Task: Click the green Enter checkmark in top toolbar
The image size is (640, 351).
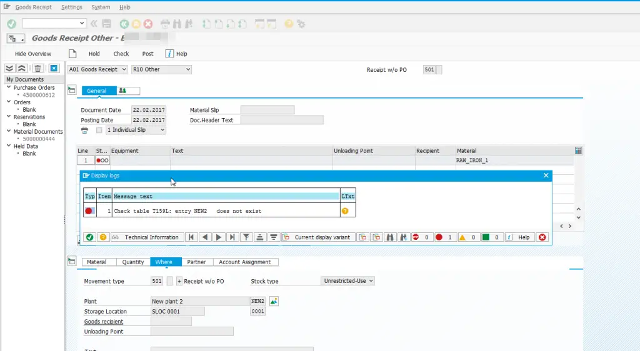Action: click(x=11, y=24)
